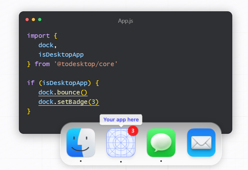Click the placeholder app icon in dock
This screenshot has width=248, height=170.
click(x=121, y=143)
